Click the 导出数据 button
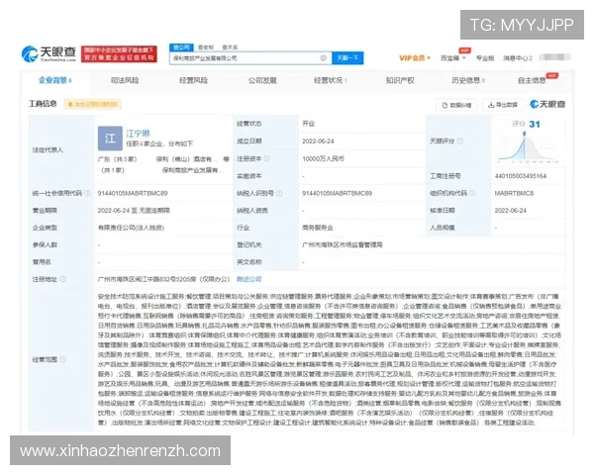Image resolution: width=594 pixels, height=475 pixels. (503, 105)
